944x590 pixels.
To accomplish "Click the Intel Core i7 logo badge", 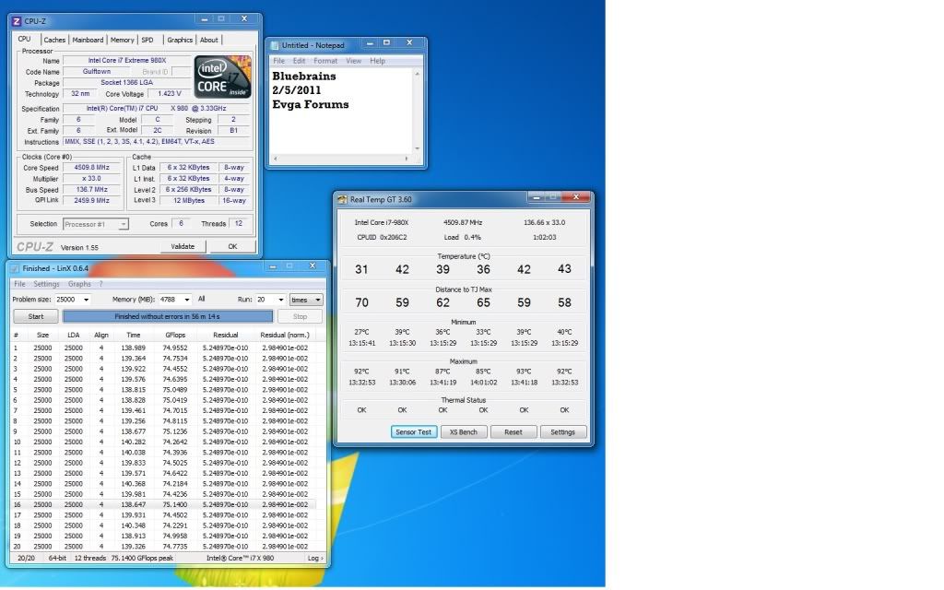I will click(222, 77).
